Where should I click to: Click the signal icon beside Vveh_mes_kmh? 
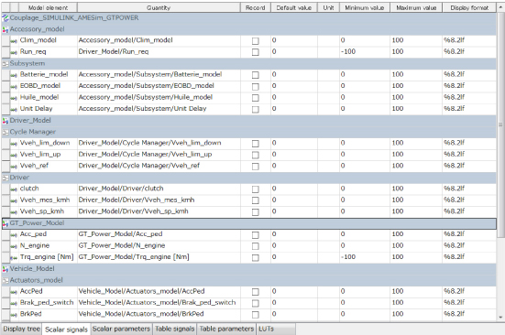coord(14,201)
